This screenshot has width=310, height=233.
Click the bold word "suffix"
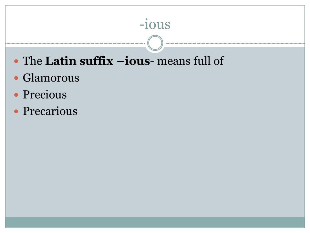pos(97,61)
